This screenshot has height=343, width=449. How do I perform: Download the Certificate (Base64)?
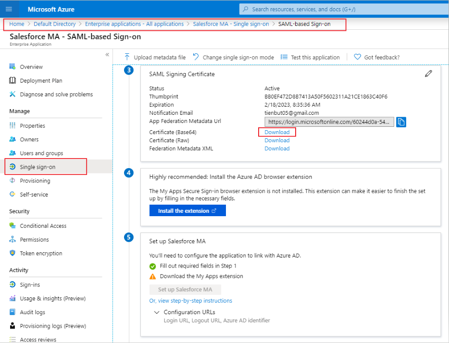[x=277, y=132]
